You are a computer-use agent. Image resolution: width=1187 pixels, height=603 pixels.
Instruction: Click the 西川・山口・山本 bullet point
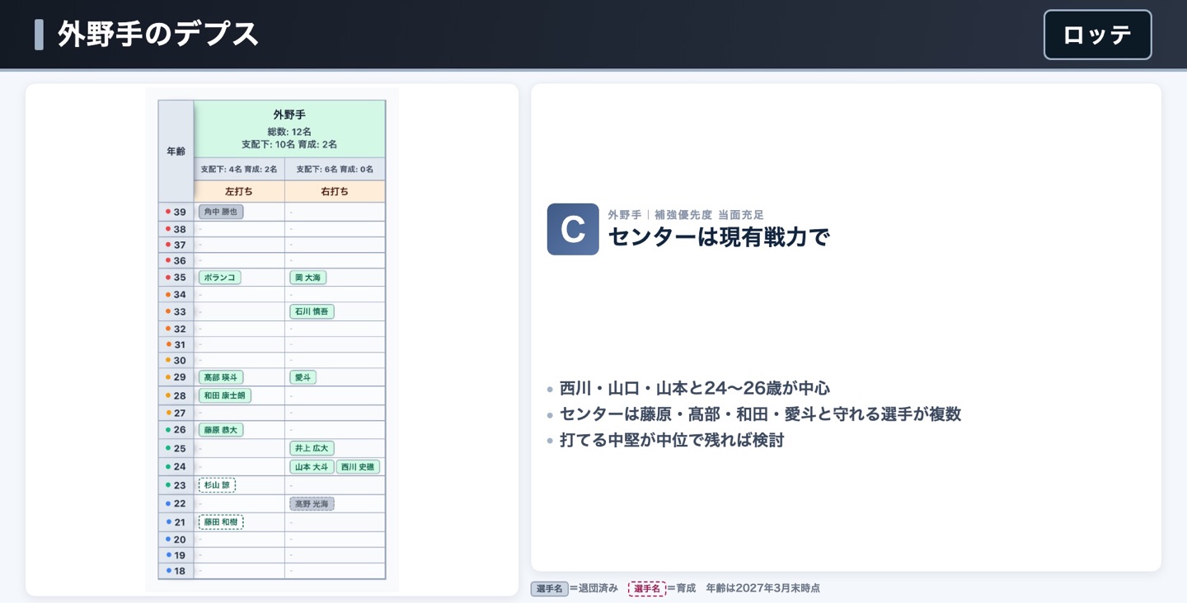click(694, 388)
